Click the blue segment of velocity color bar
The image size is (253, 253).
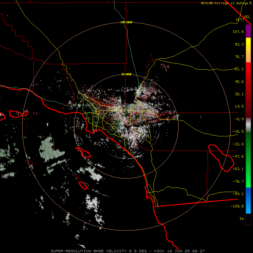pos(248,200)
